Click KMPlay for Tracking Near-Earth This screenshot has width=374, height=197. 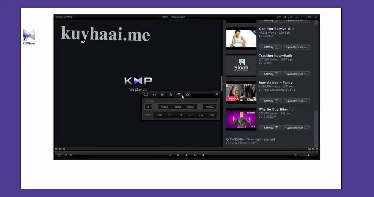(270, 74)
